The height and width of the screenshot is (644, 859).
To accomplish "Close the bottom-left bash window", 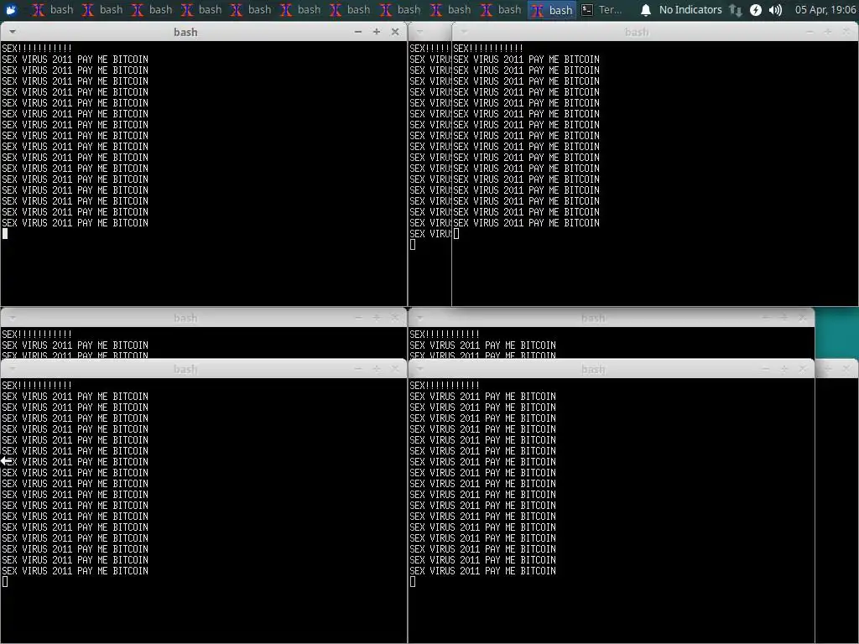I will click(395, 369).
